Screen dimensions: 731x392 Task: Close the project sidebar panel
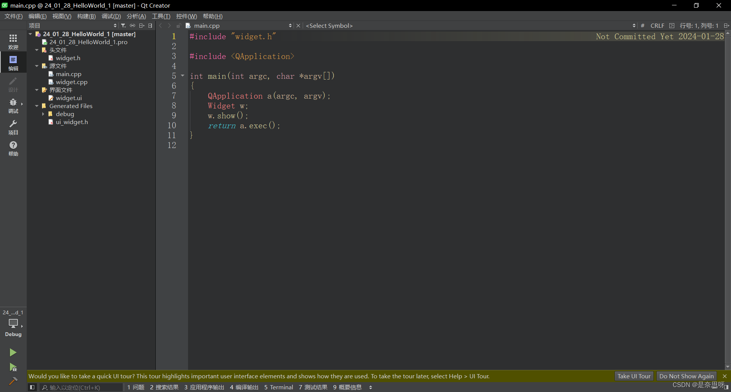click(150, 25)
